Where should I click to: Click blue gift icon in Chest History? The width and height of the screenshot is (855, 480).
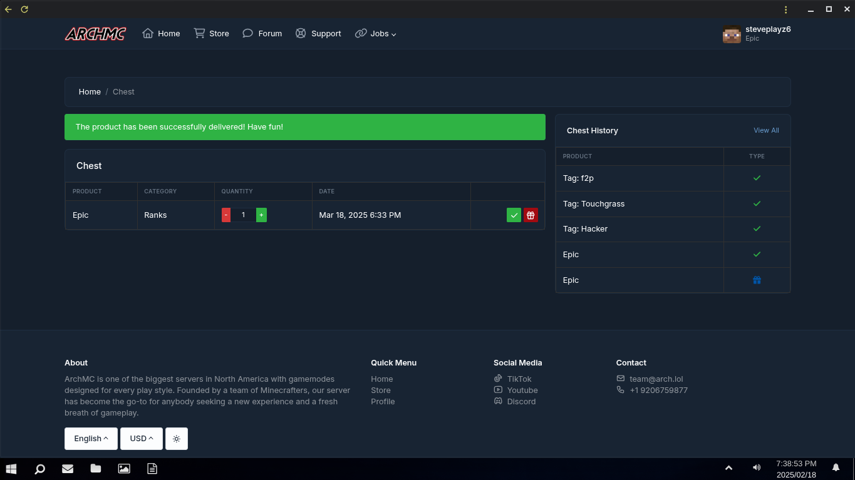pyautogui.click(x=757, y=280)
